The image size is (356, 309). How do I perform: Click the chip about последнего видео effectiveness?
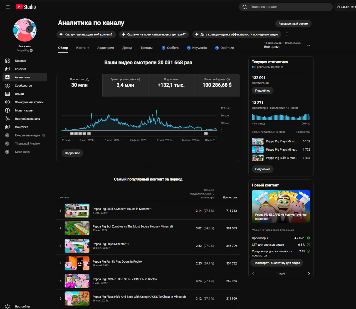pyautogui.click(x=237, y=34)
